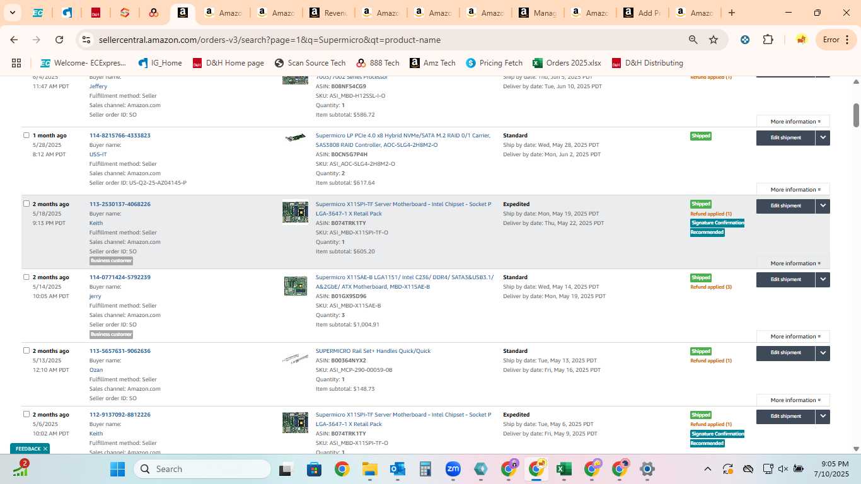Expand Edit shipment dropdown for order 113-2530137-4068226

click(823, 206)
